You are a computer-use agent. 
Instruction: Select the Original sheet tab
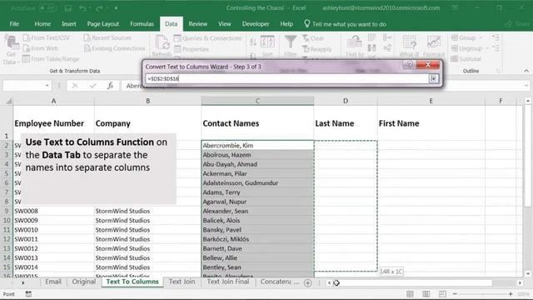point(83,282)
